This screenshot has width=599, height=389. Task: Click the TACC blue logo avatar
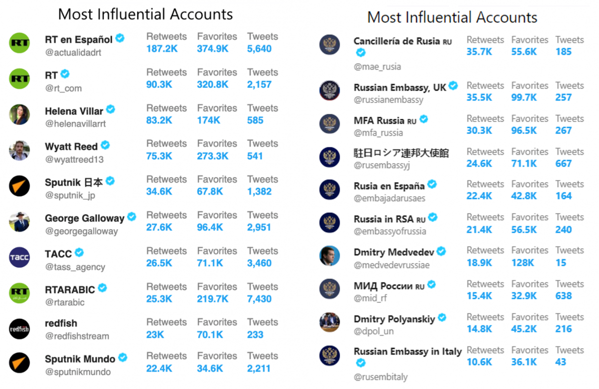(x=19, y=258)
